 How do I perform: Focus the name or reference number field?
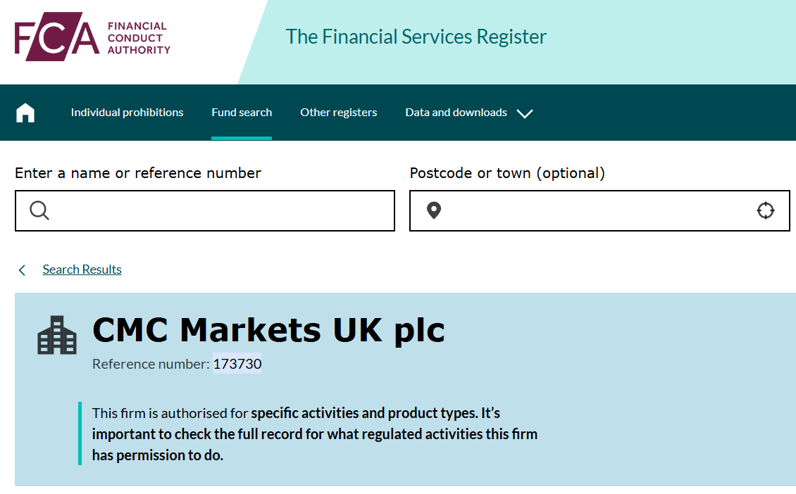coord(218,210)
